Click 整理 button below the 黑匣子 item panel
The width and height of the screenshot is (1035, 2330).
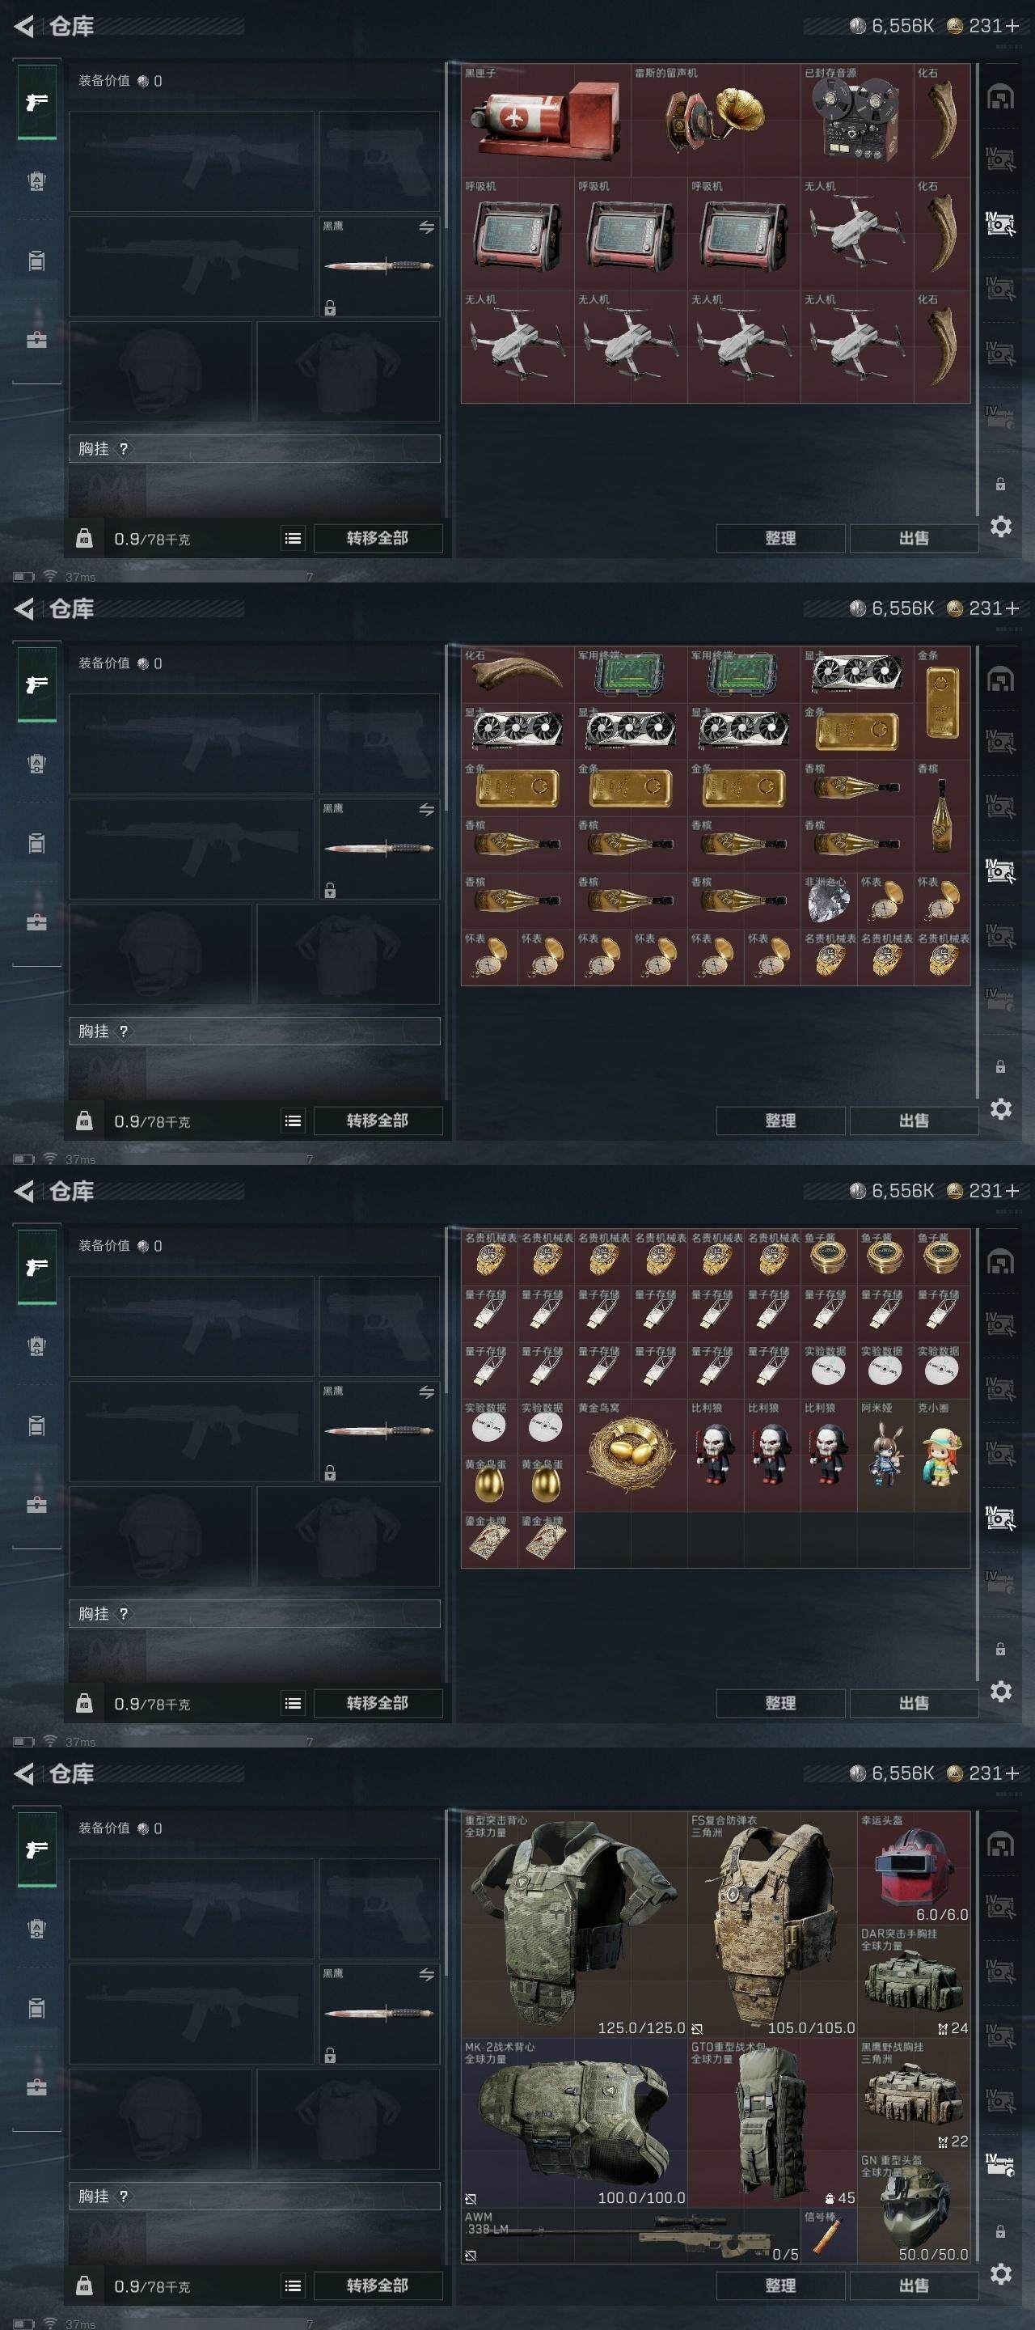780,538
